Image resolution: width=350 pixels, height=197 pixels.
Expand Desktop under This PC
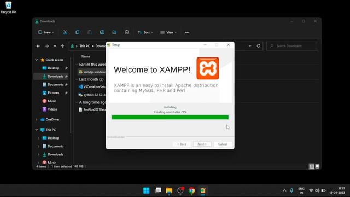[x=38, y=138]
